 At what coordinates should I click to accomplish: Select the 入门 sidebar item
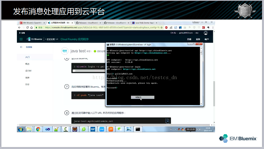pyautogui.click(x=28, y=57)
